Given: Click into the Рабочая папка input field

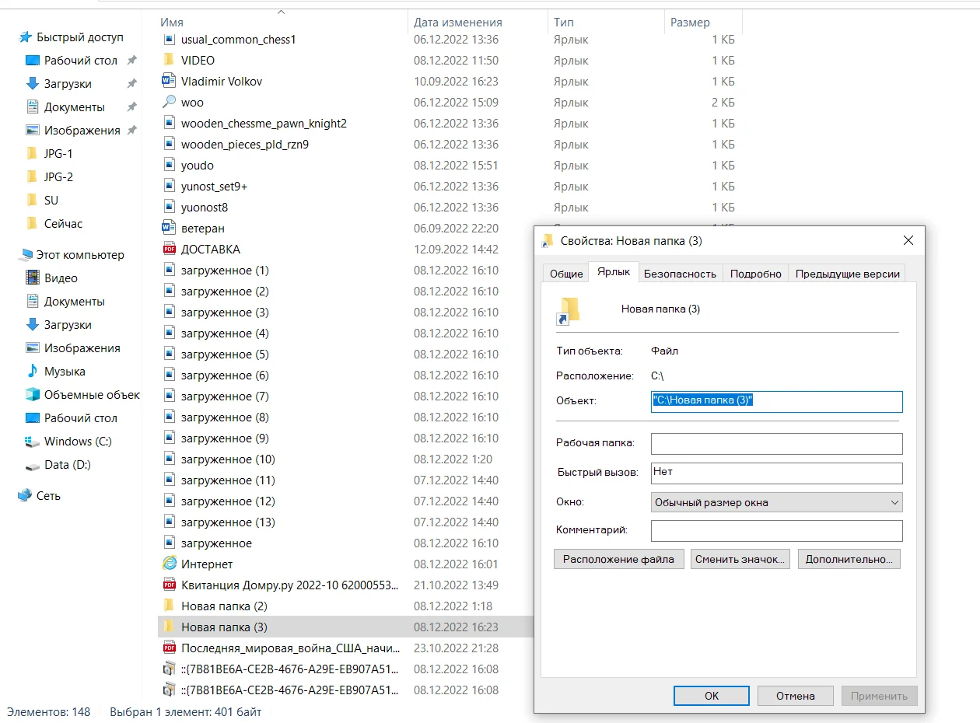Looking at the screenshot, I should pos(776,443).
